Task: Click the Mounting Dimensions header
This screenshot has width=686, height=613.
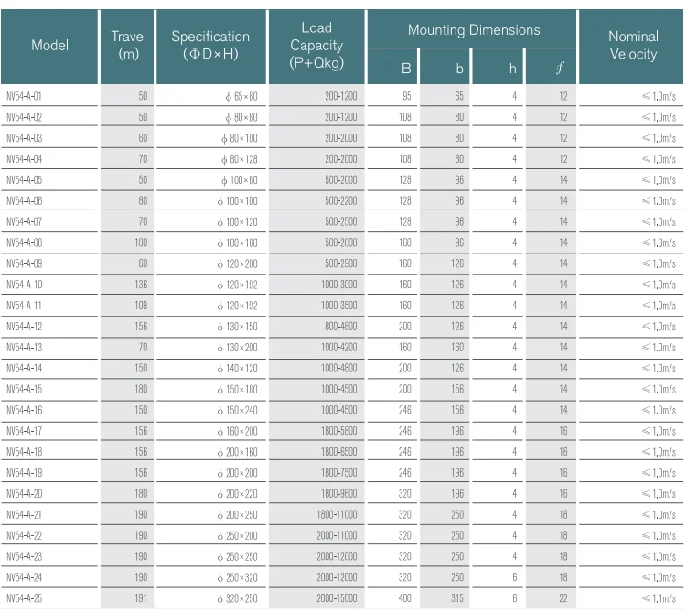Action: click(473, 30)
